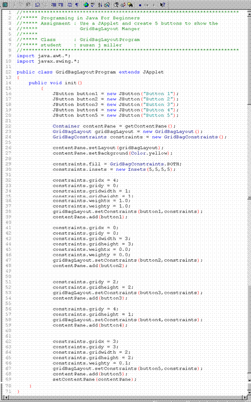Click the 'constraints.gridx = 3;' line
The width and height of the screenshot is (251, 402).
tap(85, 342)
